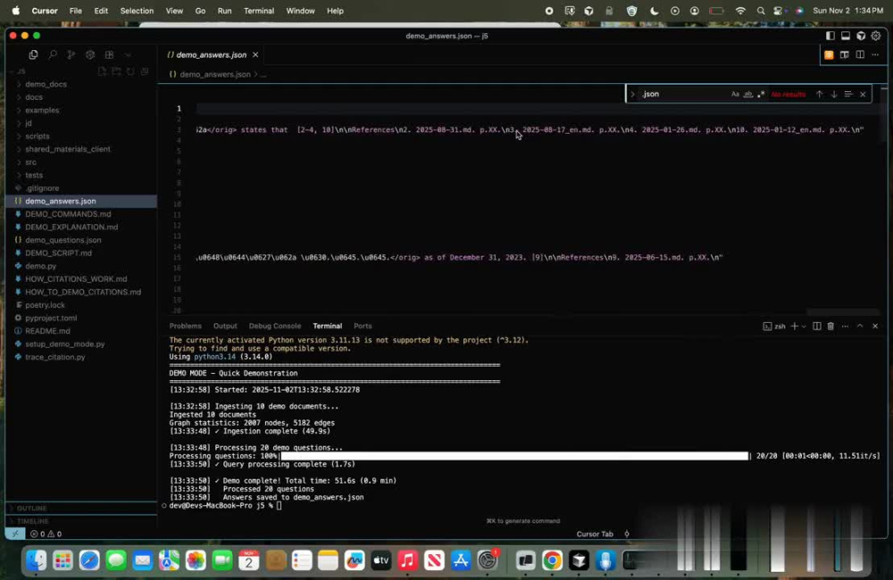893x580 pixels.
Task: Create a new terminal with plus icon
Action: pos(795,327)
